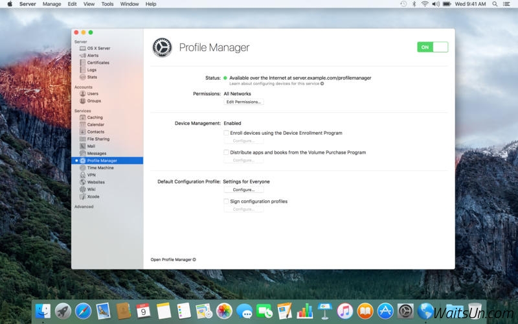Open System Preferences from the Dock
518x324 pixels.
pyautogui.click(x=405, y=311)
